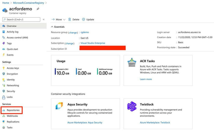Click the Events lightning bolt icon
Screen dimensions: 214x132
point(4,55)
